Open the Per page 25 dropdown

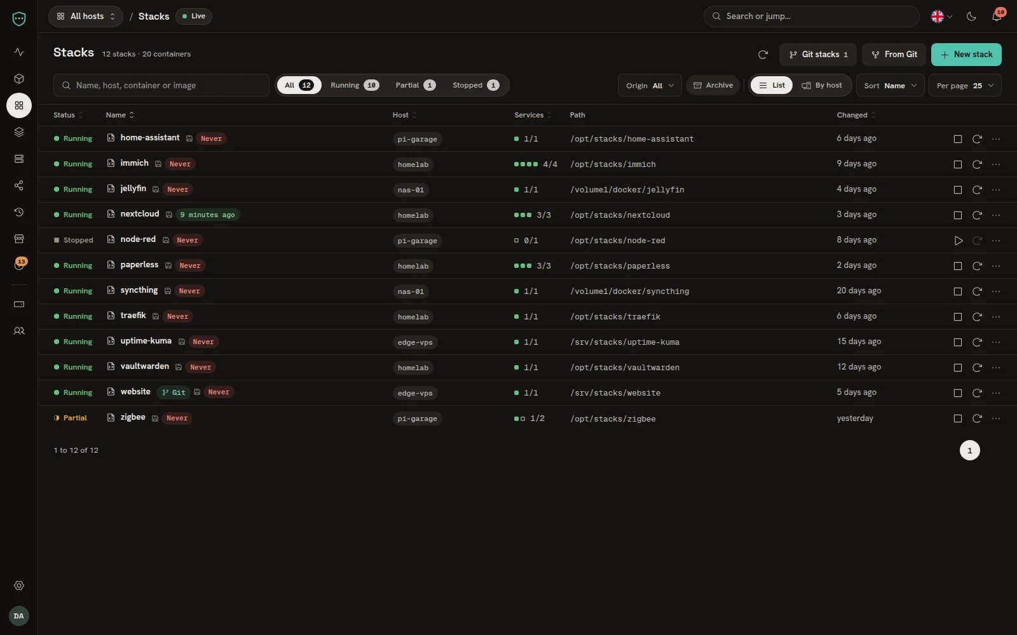click(965, 85)
